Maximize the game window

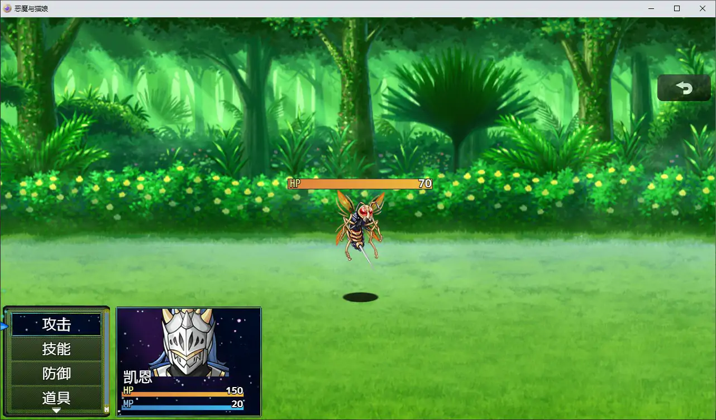pos(677,8)
